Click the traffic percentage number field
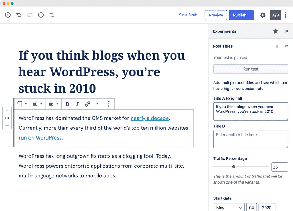 [280, 167]
